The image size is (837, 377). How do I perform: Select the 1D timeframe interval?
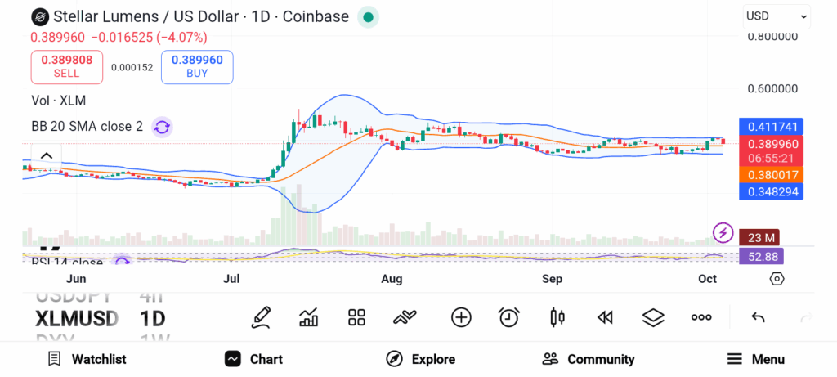tap(153, 317)
